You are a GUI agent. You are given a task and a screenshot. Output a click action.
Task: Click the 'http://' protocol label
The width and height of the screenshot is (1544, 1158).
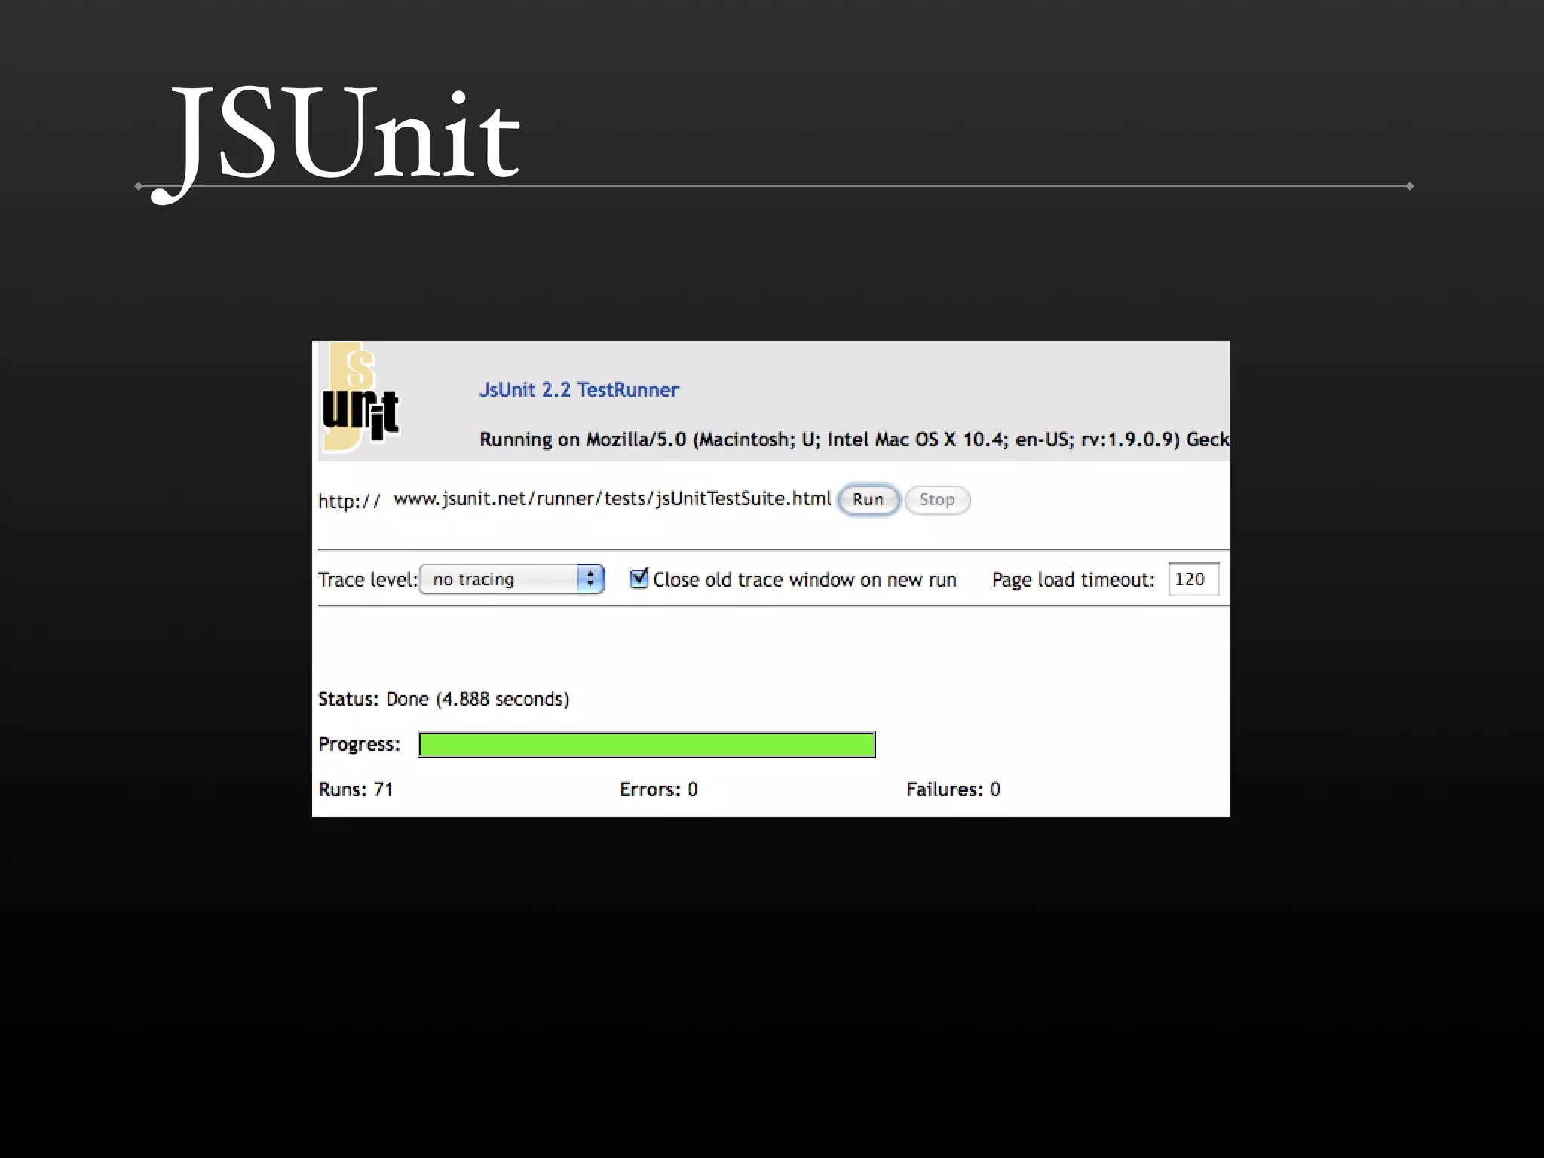[x=349, y=501]
